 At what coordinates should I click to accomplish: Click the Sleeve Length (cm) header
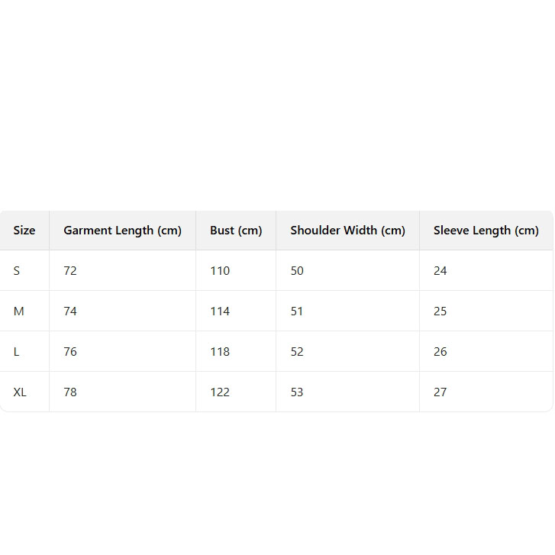pos(486,231)
